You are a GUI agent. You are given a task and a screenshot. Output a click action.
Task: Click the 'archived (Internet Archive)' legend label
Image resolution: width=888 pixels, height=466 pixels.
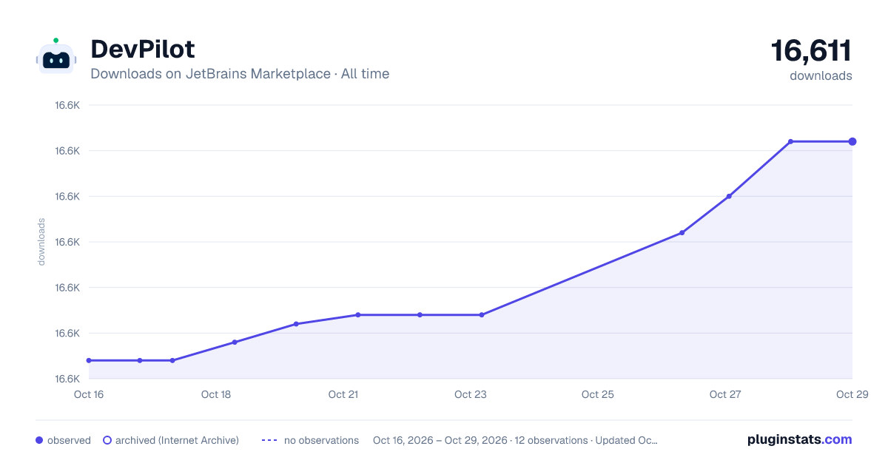tap(177, 440)
